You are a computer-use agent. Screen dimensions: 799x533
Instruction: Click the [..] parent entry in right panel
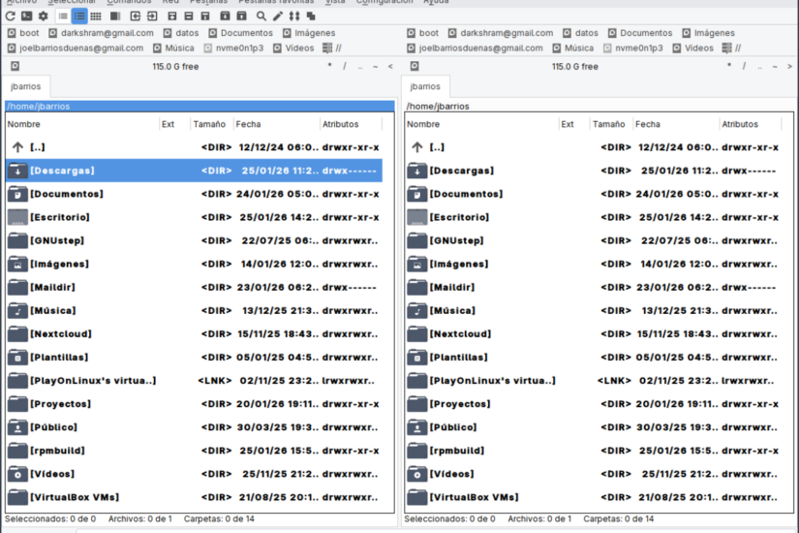594,147
